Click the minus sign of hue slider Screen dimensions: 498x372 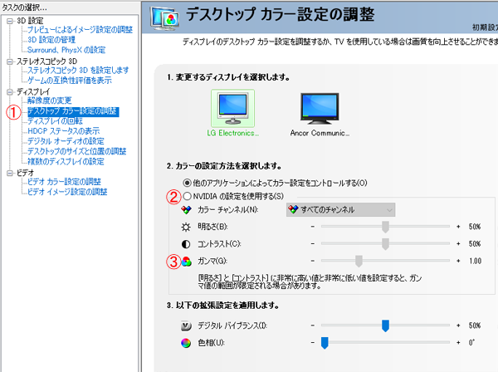pyautogui.click(x=313, y=343)
